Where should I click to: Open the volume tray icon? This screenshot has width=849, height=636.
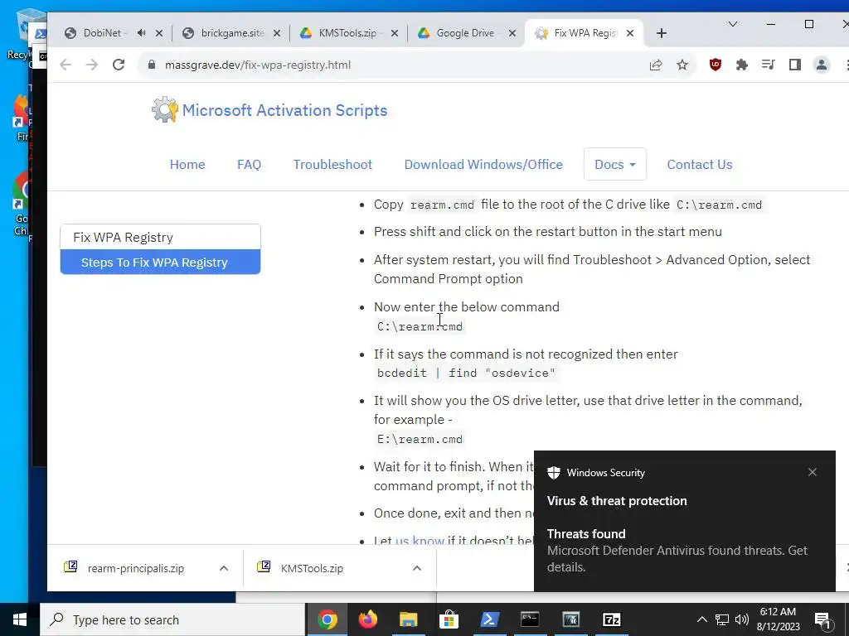click(x=742, y=619)
